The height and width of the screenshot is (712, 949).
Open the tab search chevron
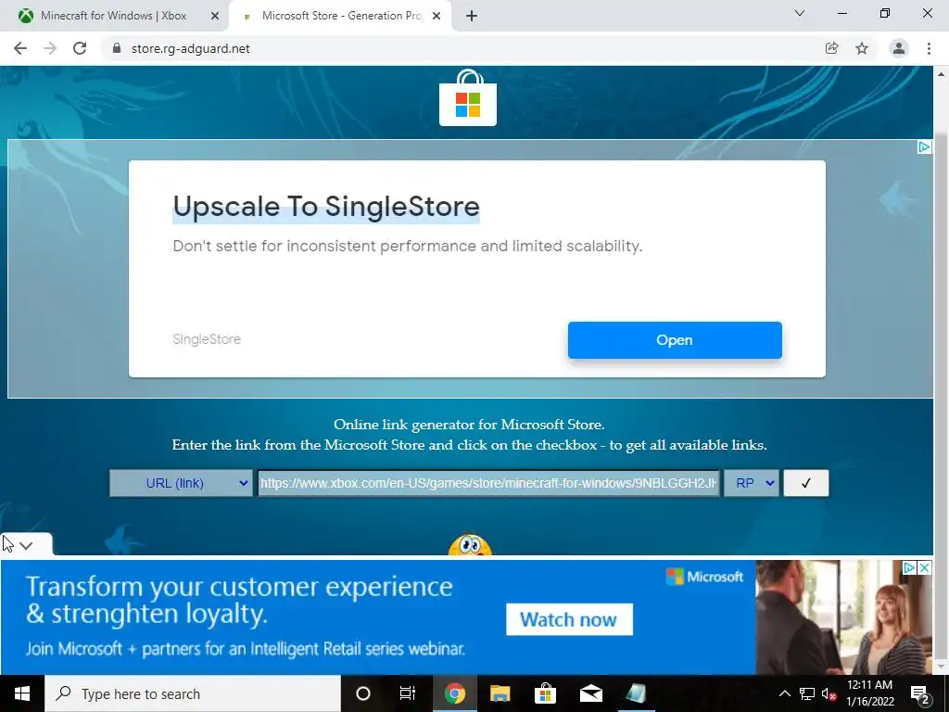(800, 13)
